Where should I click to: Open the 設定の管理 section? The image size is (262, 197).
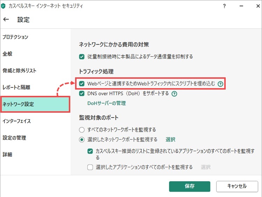(14, 138)
